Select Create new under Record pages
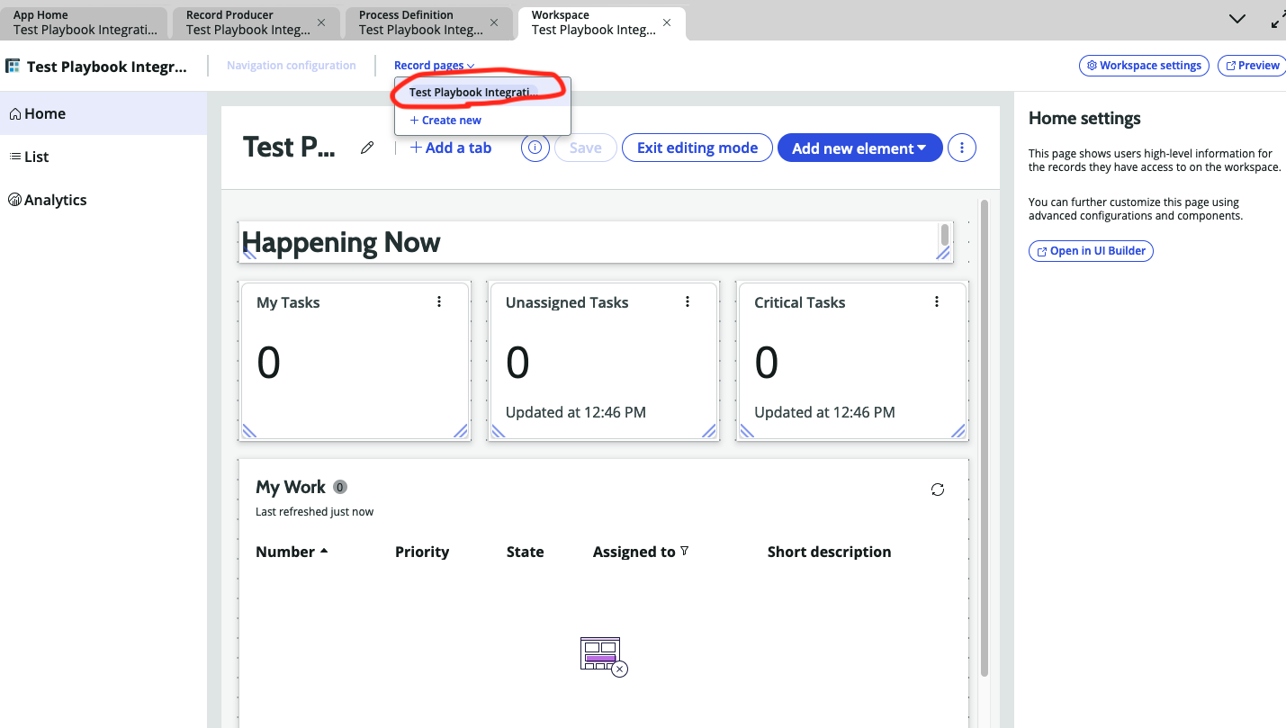The width and height of the screenshot is (1286, 728). coord(445,120)
